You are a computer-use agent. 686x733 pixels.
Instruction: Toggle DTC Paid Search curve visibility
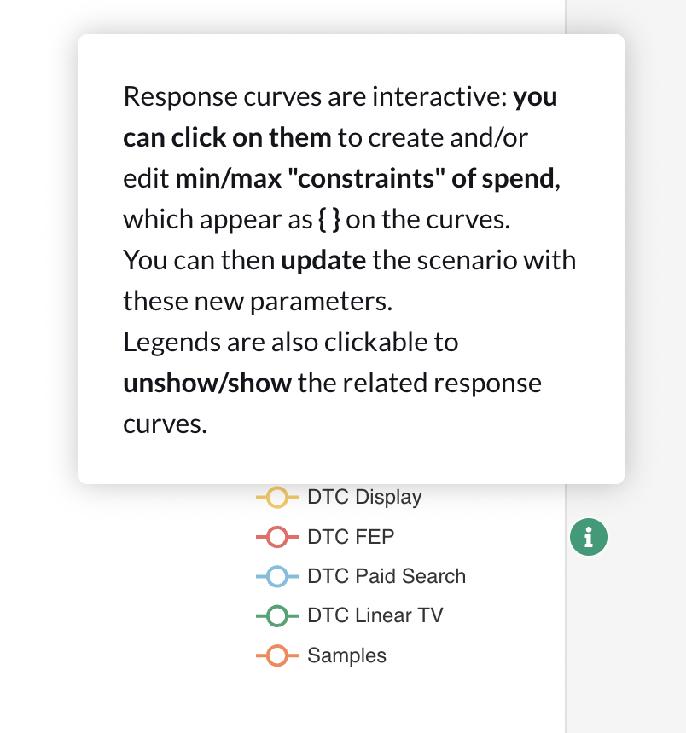coord(387,576)
